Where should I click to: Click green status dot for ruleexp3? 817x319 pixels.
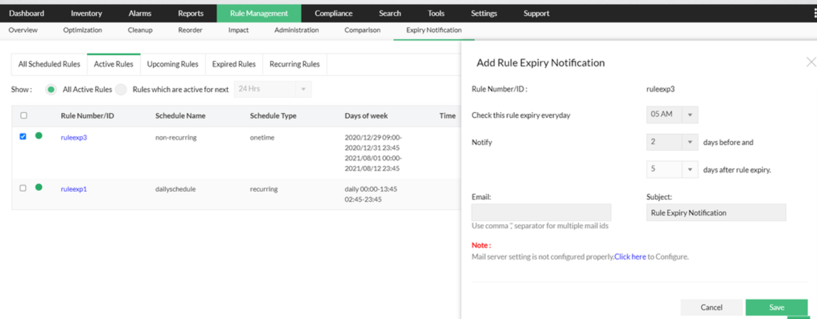click(x=39, y=136)
